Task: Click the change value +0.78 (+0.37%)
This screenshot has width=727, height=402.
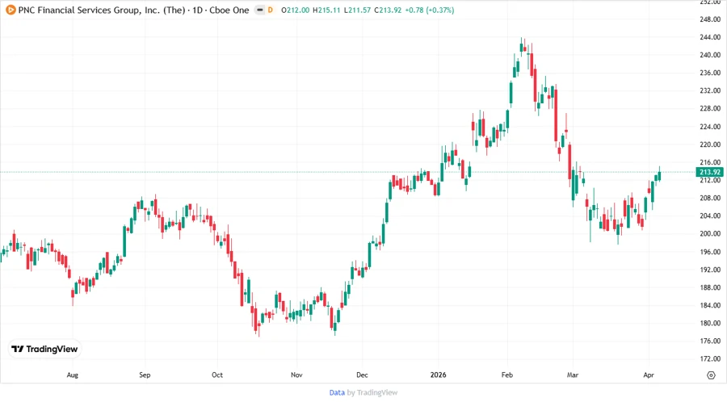Action: pyautogui.click(x=430, y=10)
